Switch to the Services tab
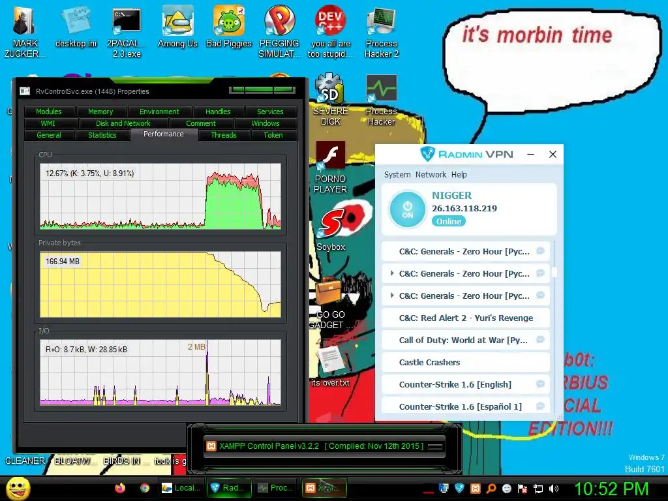Image resolution: width=668 pixels, height=501 pixels. click(x=270, y=112)
